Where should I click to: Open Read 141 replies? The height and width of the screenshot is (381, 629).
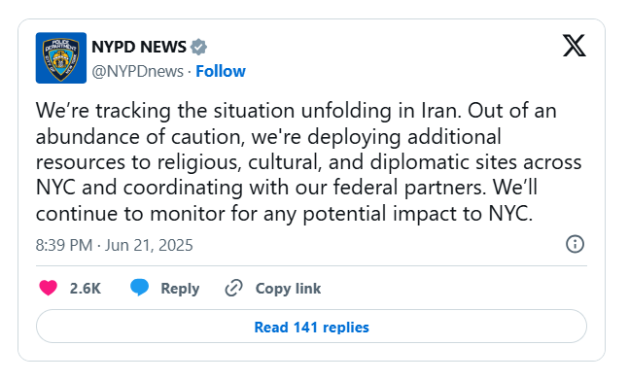pos(311,327)
